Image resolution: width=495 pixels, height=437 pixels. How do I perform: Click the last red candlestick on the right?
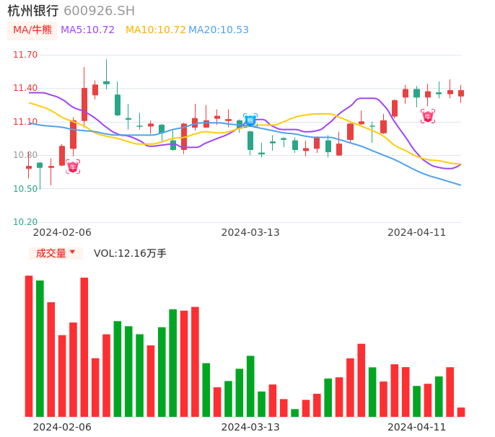pos(461,93)
